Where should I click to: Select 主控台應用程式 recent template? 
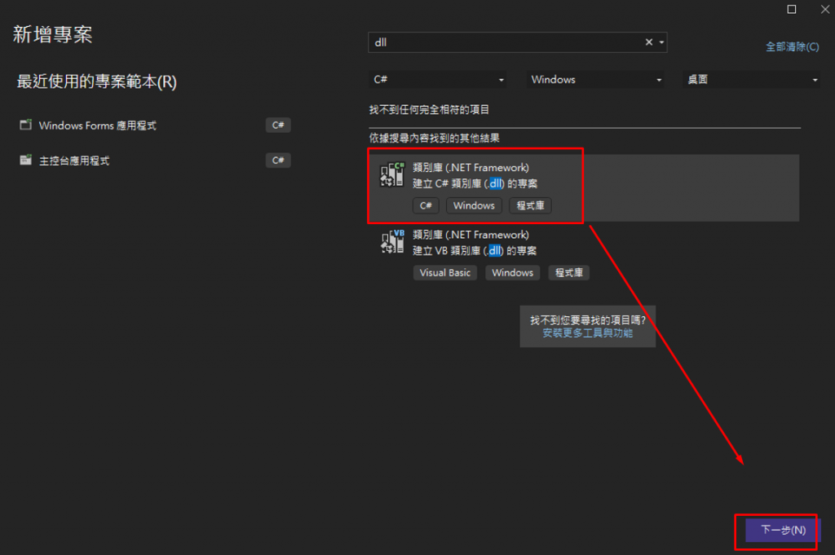(154, 161)
